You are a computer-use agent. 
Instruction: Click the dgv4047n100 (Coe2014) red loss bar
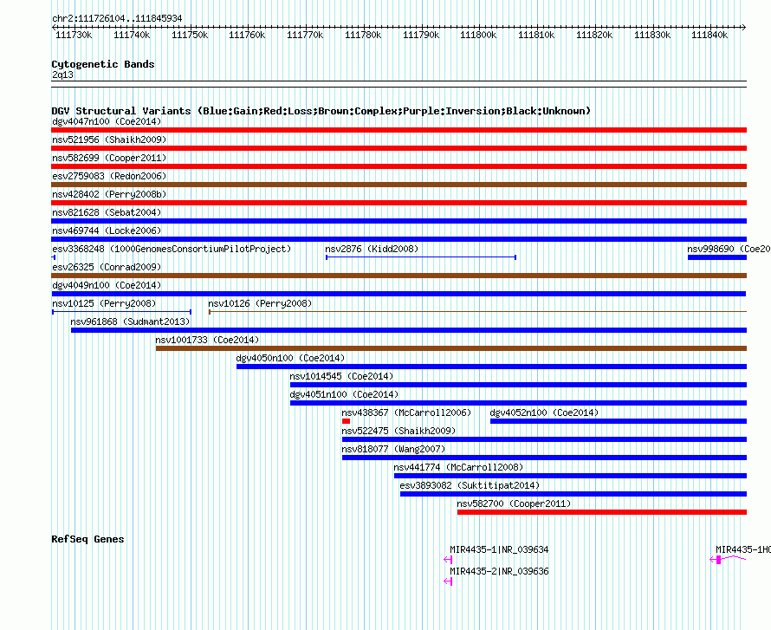pos(398,130)
